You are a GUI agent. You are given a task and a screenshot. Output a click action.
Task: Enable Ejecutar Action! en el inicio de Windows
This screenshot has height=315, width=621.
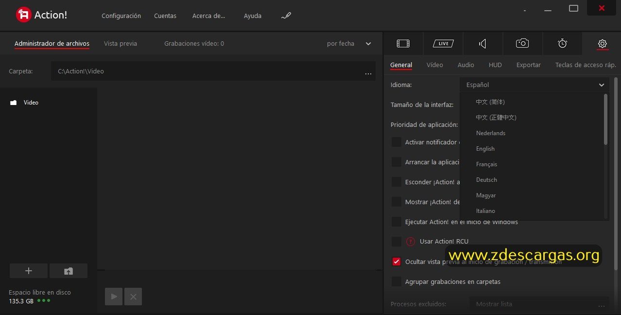coord(397,222)
